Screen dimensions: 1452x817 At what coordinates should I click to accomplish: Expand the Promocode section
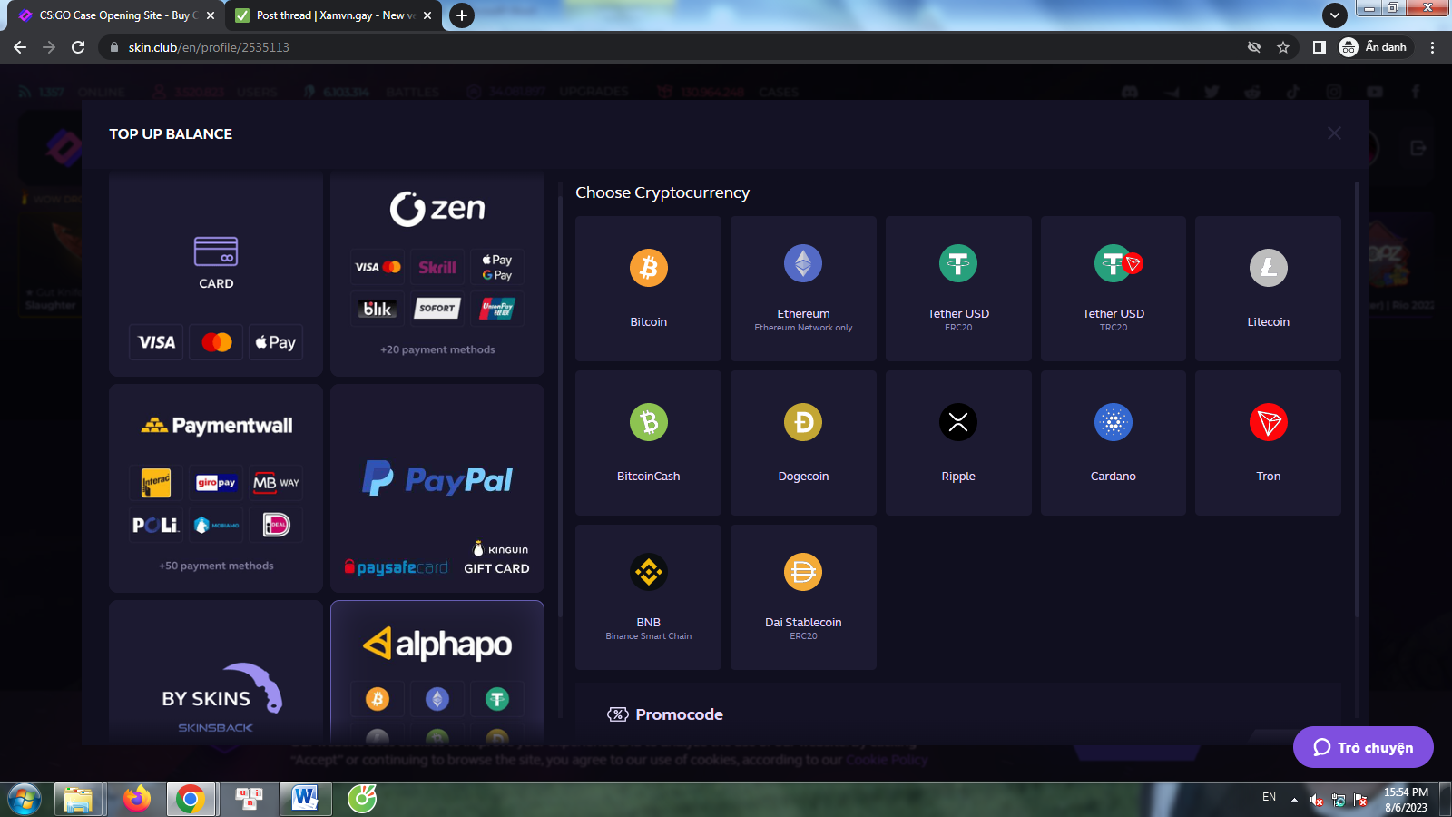click(x=679, y=714)
